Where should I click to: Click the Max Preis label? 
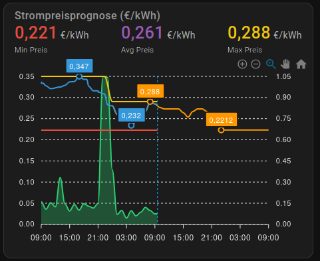tap(245, 50)
